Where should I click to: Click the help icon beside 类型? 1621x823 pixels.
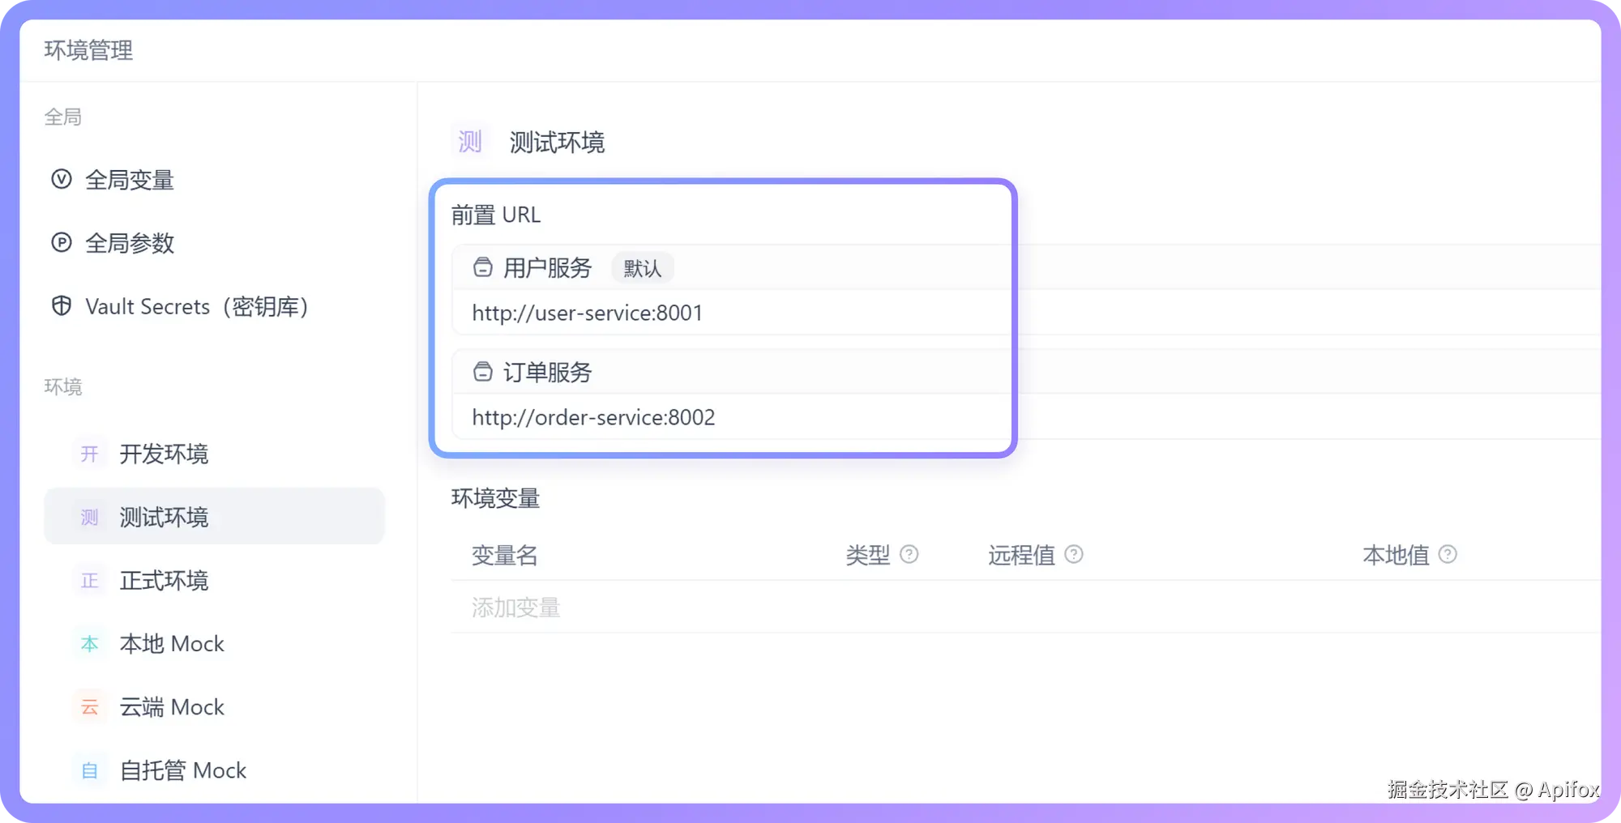909,554
